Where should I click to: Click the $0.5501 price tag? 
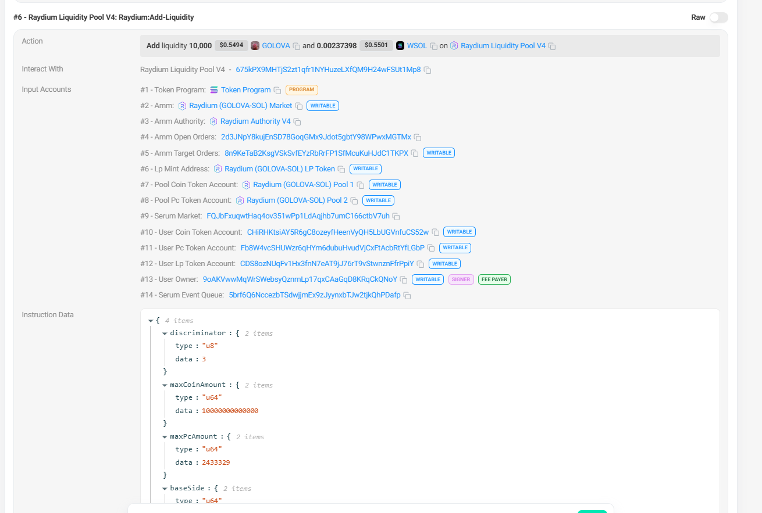(376, 45)
